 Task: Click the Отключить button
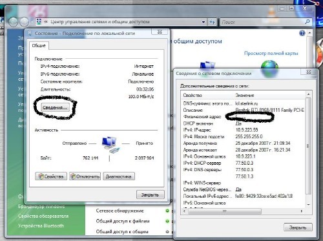tap(85, 176)
